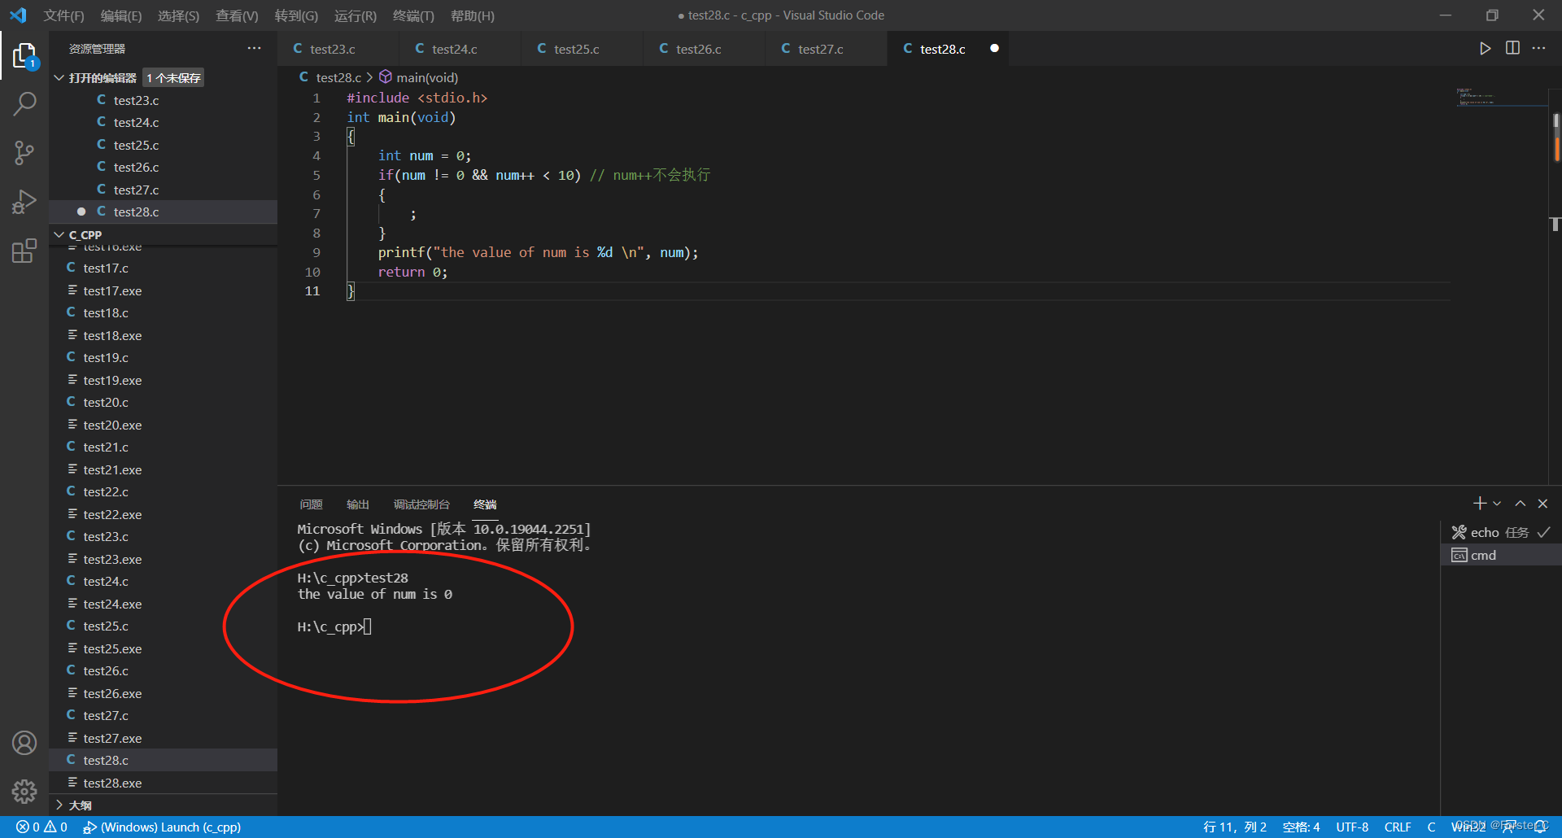Open the Run and Debug view
This screenshot has width=1562, height=838.
pyautogui.click(x=24, y=201)
